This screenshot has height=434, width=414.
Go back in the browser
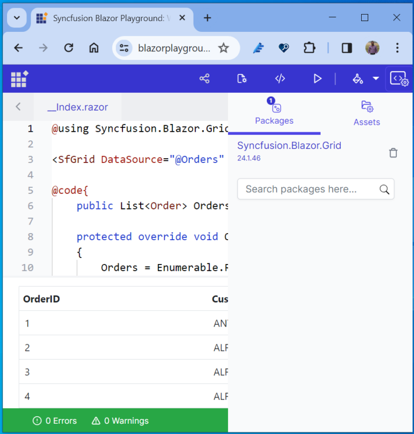coord(18,48)
